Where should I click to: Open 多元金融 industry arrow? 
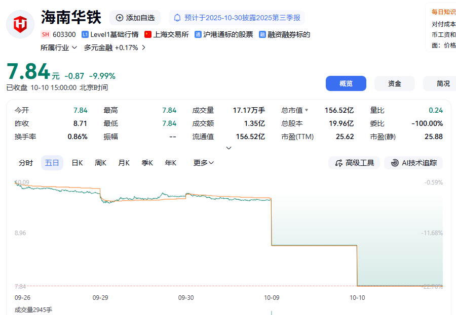[143, 48]
